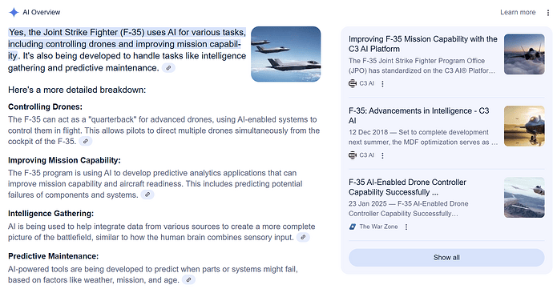Click The War Zone site logo icon
Viewport: 553px width, 289px height.
(x=353, y=227)
